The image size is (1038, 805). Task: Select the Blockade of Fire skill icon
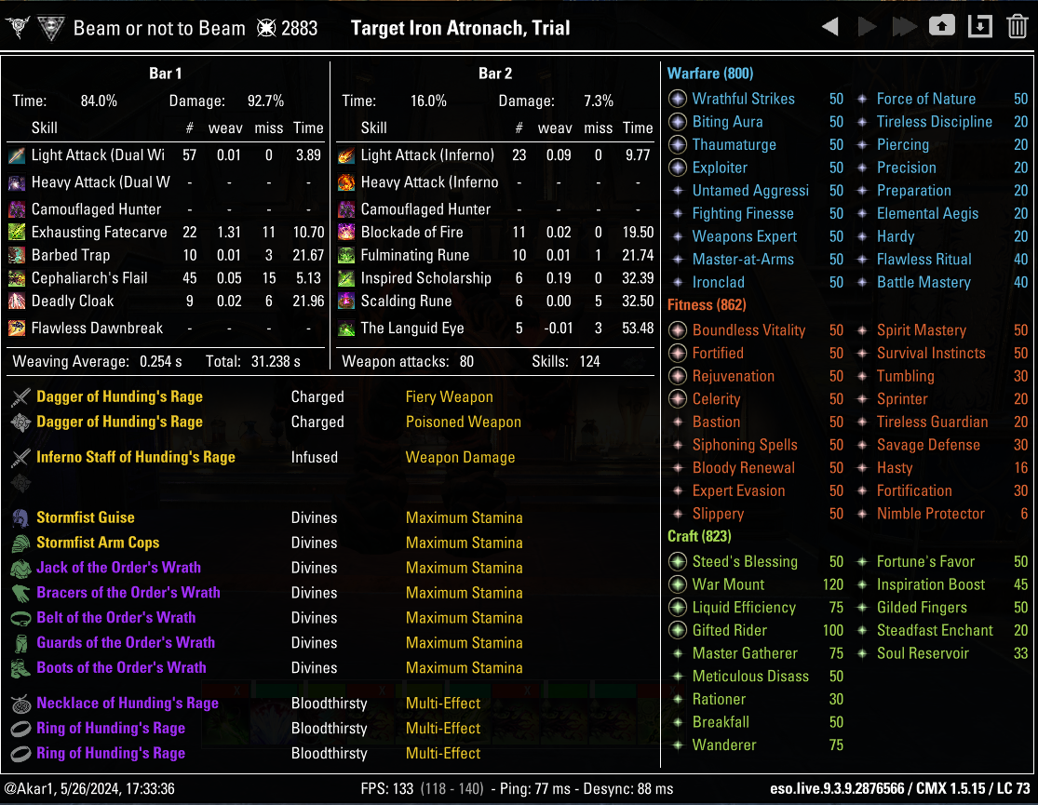coord(346,233)
